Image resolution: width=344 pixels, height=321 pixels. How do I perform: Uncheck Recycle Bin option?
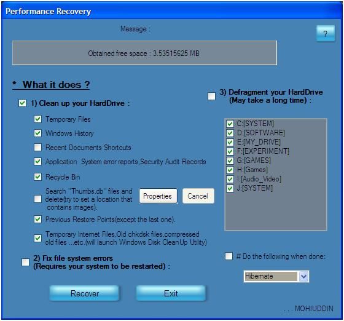tap(37, 176)
